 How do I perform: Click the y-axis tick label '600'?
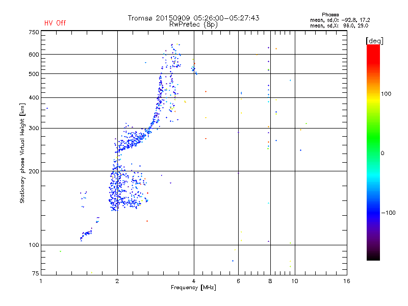point(34,55)
